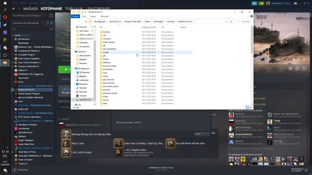Click Steam segment in Explorer address bar

(147, 21)
